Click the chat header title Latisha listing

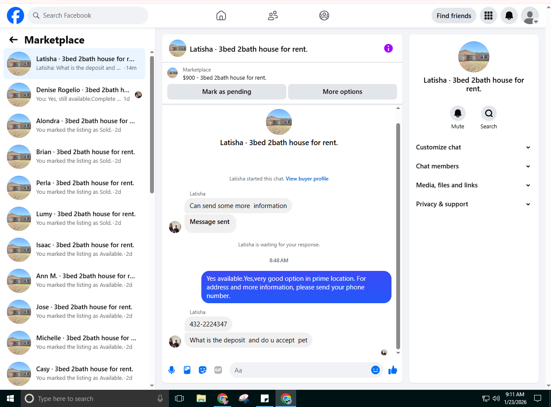click(x=249, y=49)
